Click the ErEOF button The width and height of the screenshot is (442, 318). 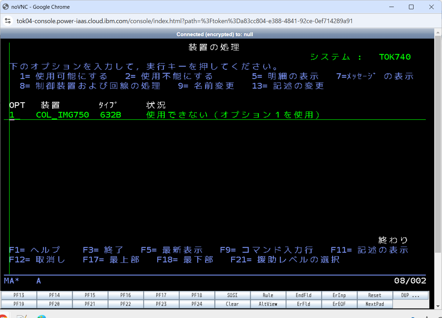(x=339, y=304)
